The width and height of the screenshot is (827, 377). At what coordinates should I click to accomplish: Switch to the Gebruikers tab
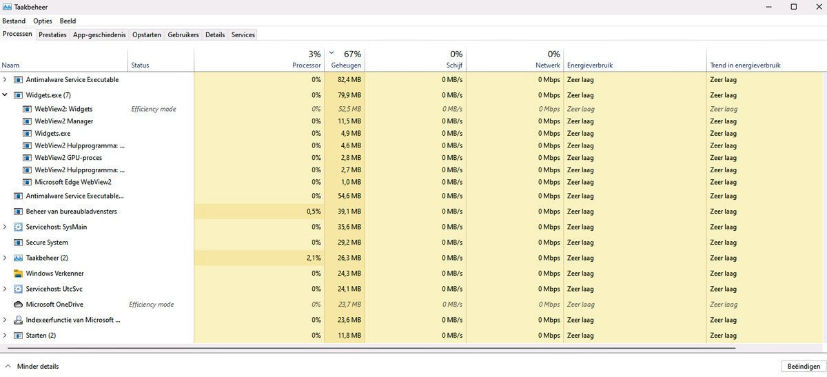(x=183, y=34)
